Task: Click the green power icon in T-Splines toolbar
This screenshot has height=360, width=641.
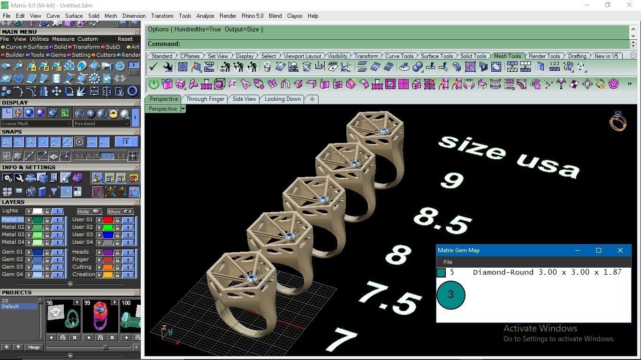Action: coord(154,84)
